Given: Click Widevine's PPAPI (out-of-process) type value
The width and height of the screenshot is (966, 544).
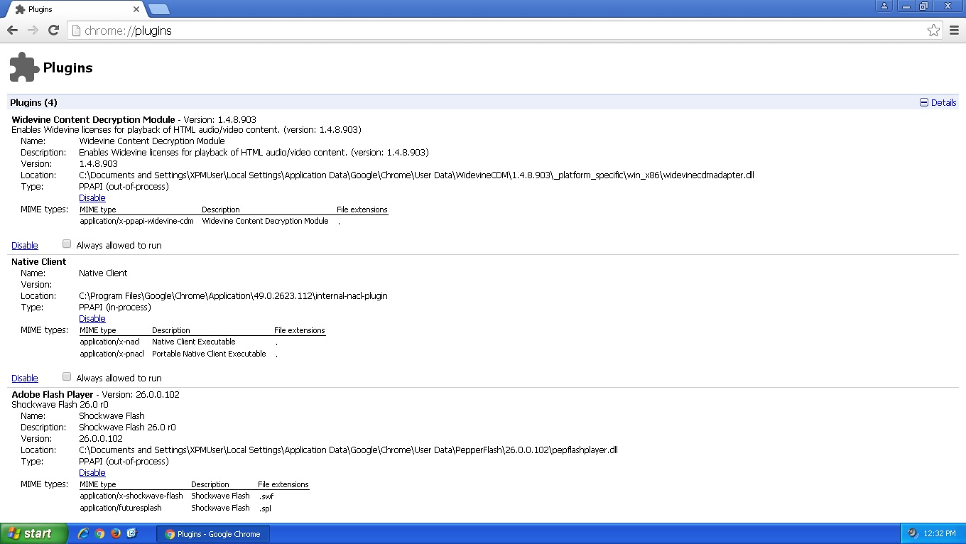Looking at the screenshot, I should tap(124, 187).
